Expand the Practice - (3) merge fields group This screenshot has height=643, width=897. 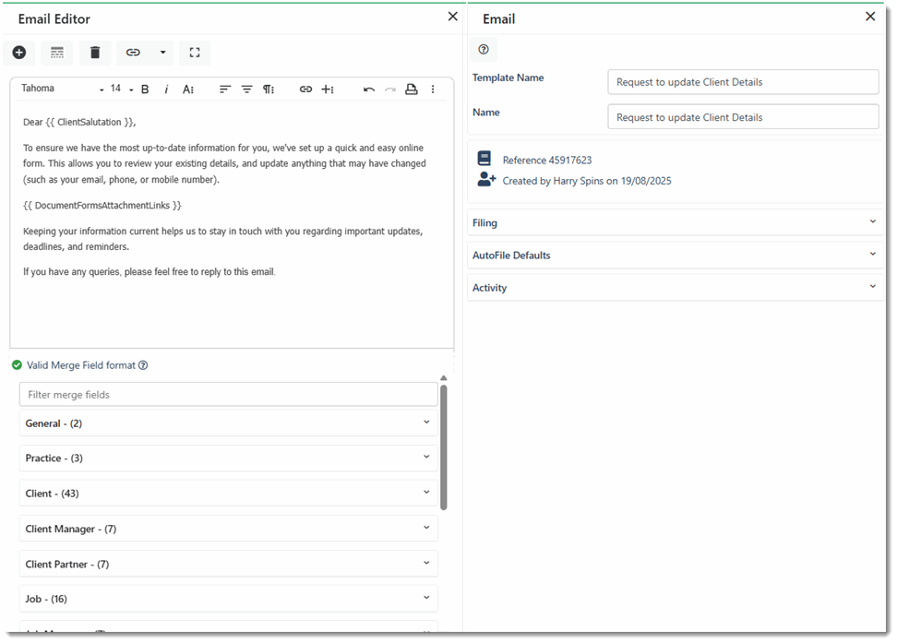coord(229,458)
